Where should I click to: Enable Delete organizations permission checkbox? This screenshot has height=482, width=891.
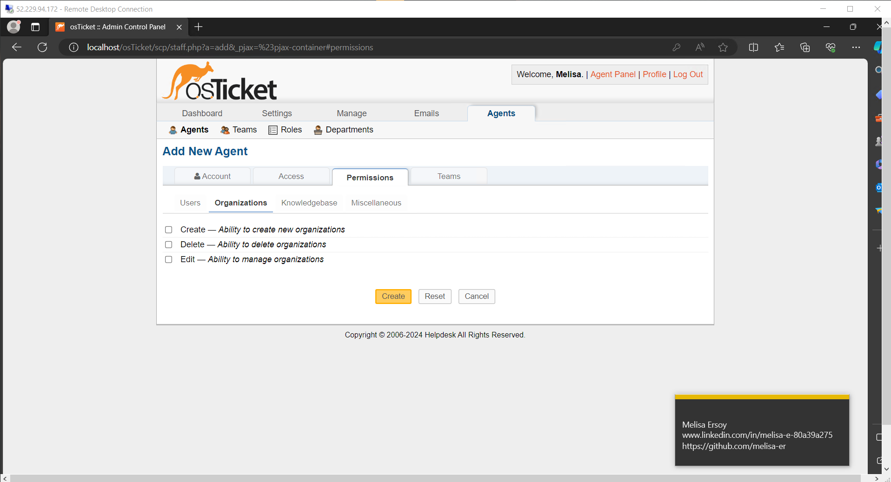pyautogui.click(x=169, y=244)
